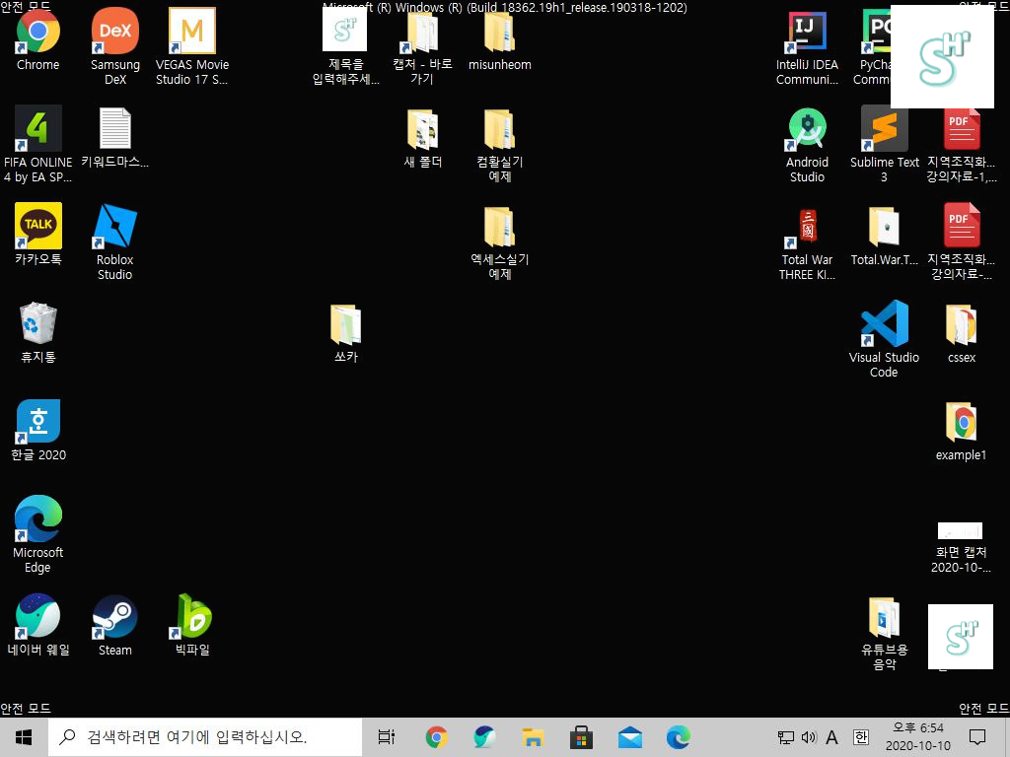Launch 한글 2020 from desktop

click(x=38, y=430)
